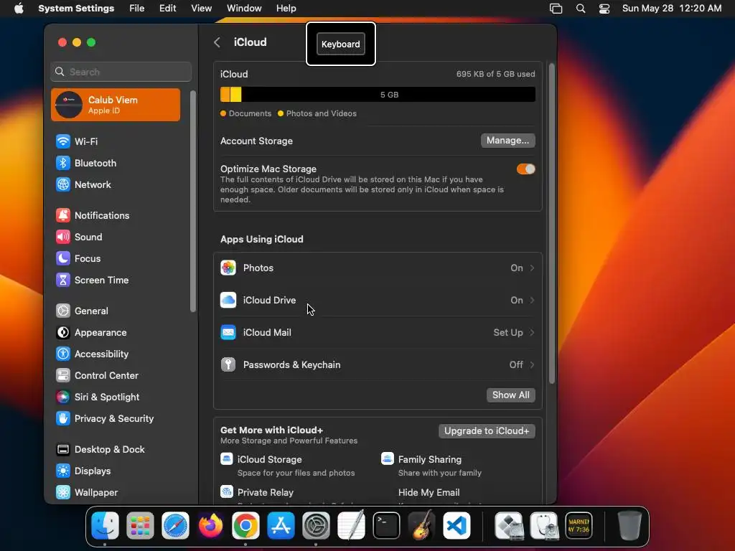Launch Visual Studio Code from Dock
Viewport: 735px width, 551px height.
tap(457, 526)
